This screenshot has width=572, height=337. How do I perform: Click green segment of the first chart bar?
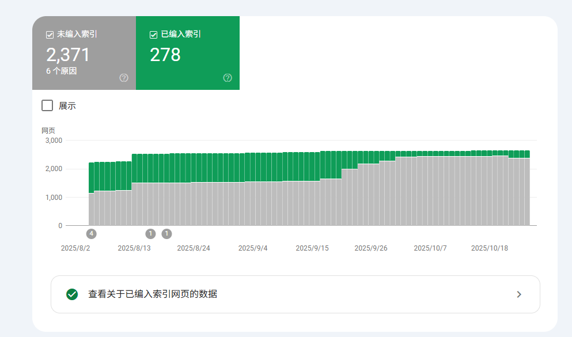coord(91,177)
